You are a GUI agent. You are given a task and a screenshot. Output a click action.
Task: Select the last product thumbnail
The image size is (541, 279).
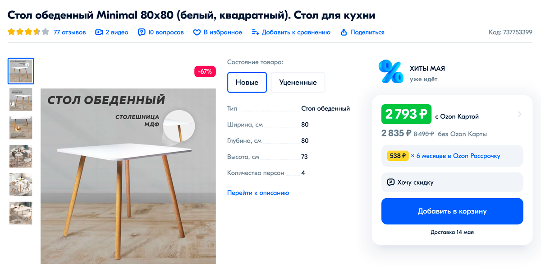click(21, 213)
